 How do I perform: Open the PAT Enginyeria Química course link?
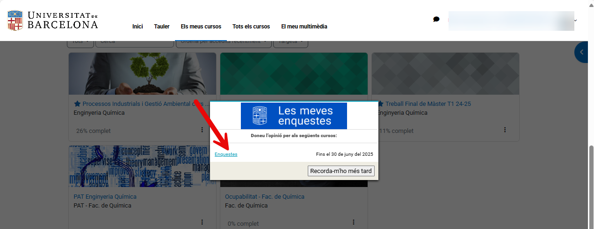tap(105, 197)
